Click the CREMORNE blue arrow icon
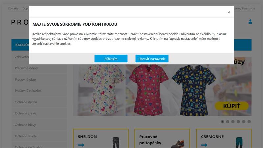The width and height of the screenshot is (263, 148). pos(204,145)
